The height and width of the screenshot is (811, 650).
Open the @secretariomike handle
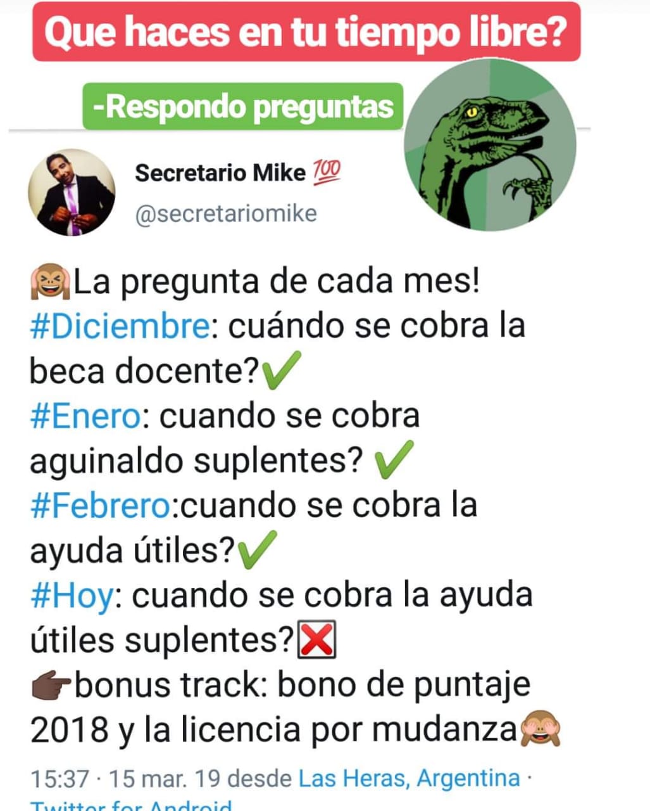[x=226, y=214]
